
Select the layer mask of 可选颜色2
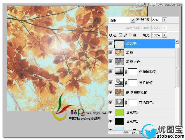(133, 102)
